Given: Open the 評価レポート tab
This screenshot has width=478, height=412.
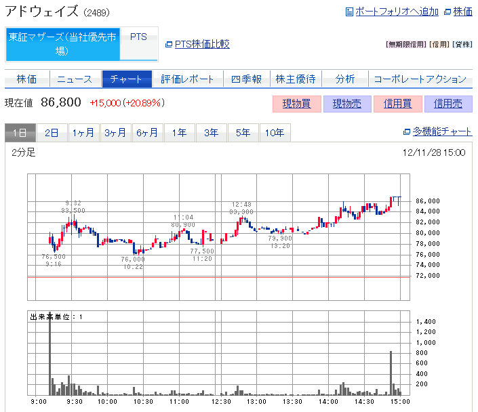Looking at the screenshot, I should point(187,79).
